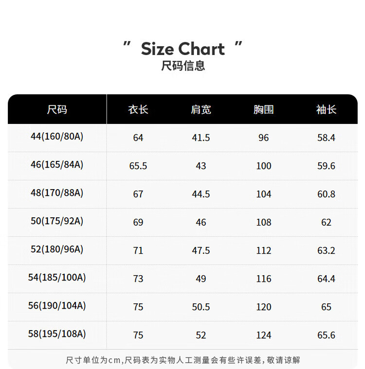Click the 44(160/80A) size row label

click(x=57, y=137)
